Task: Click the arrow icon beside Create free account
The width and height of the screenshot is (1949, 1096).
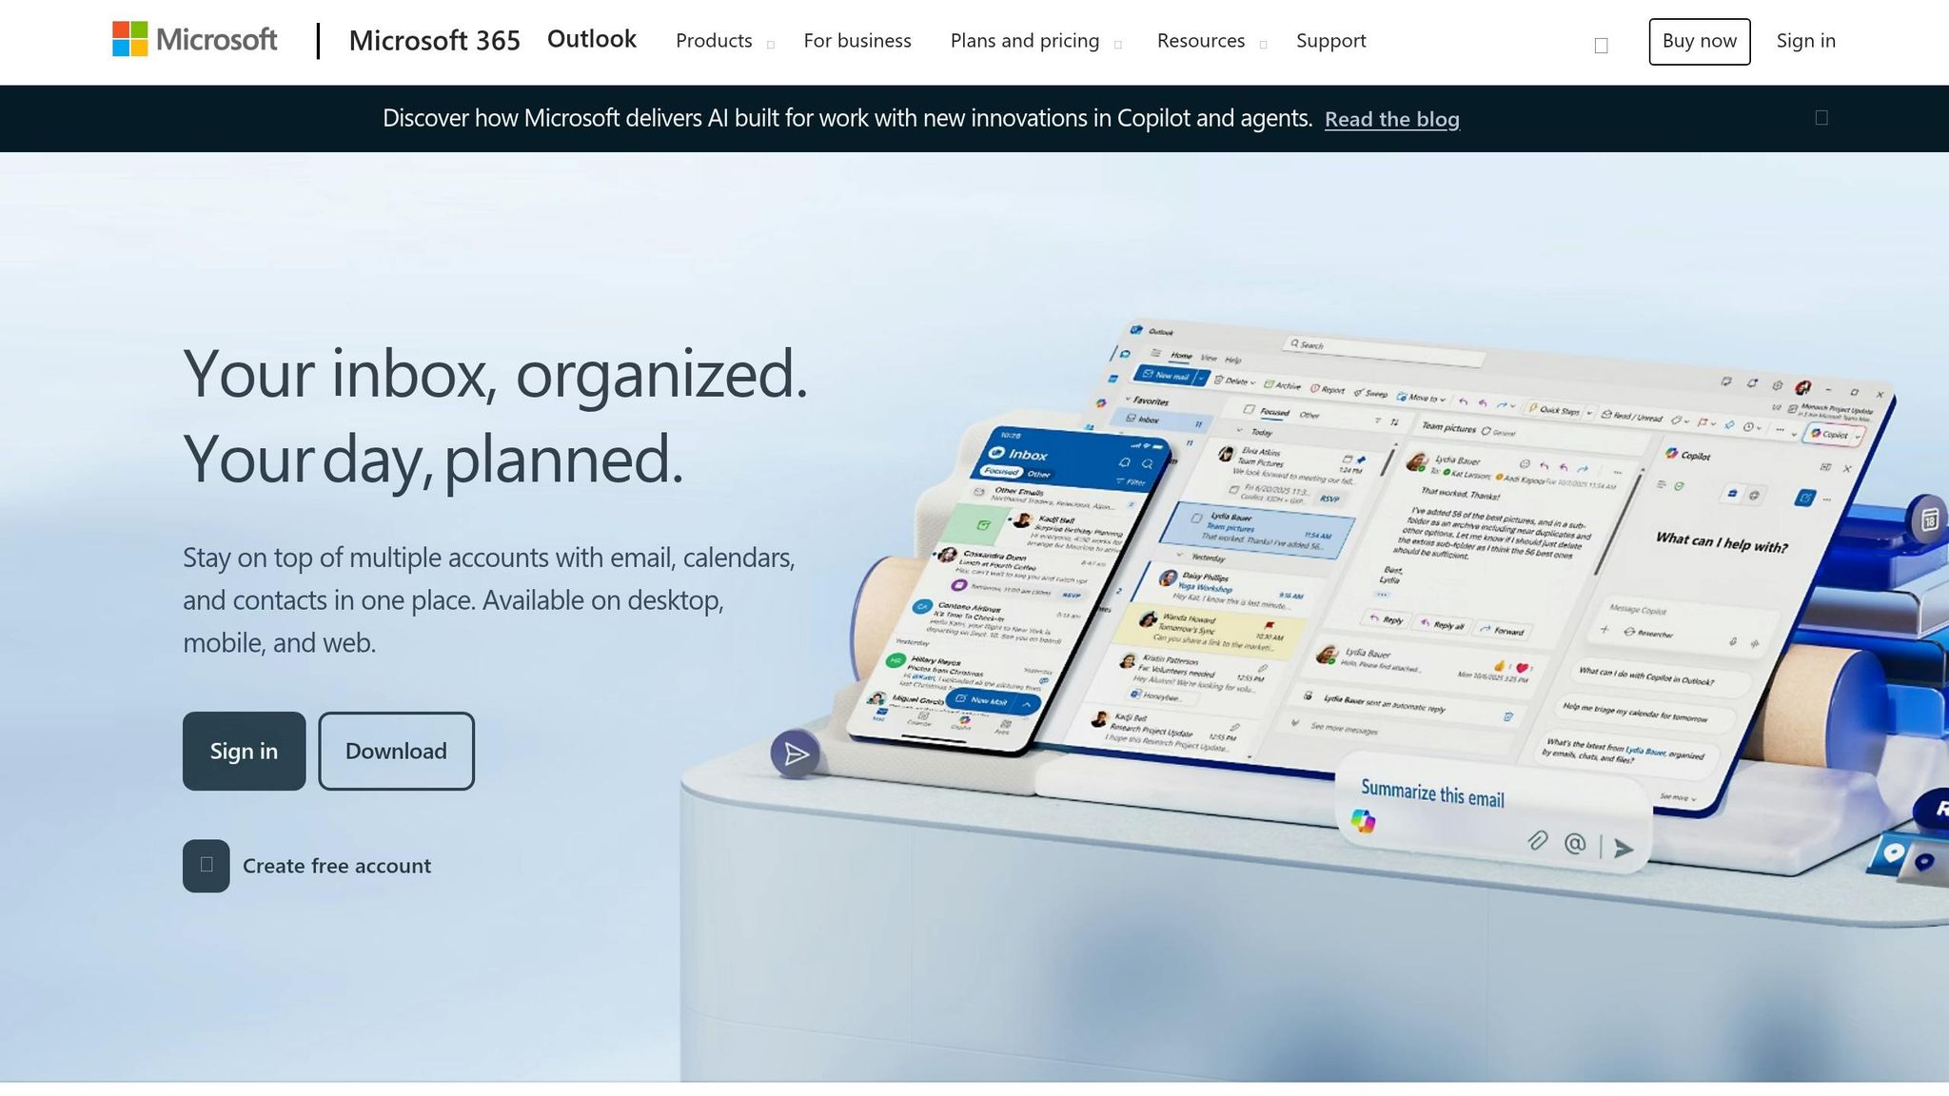Action: tap(207, 866)
